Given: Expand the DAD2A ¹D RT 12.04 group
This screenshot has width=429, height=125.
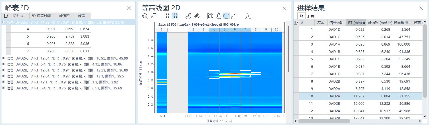Looking at the screenshot, I should [x=3, y=58].
